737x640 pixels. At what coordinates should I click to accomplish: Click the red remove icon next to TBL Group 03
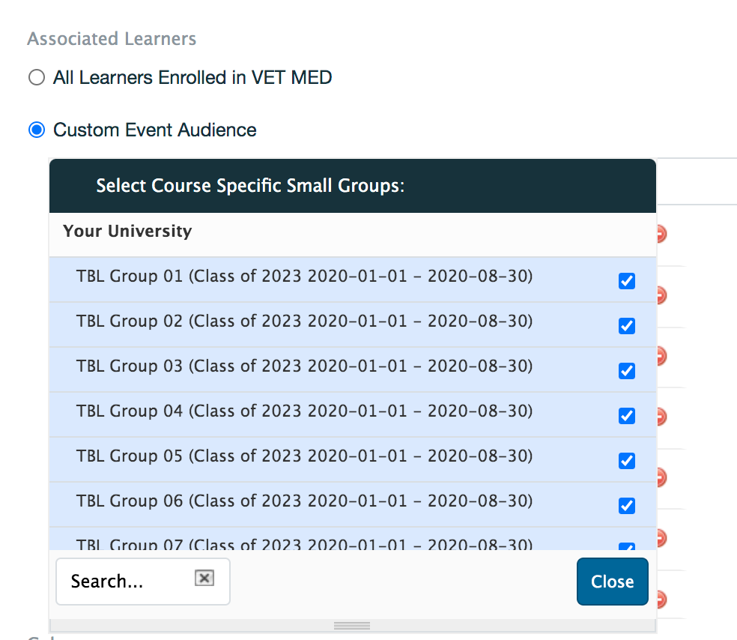[660, 417]
